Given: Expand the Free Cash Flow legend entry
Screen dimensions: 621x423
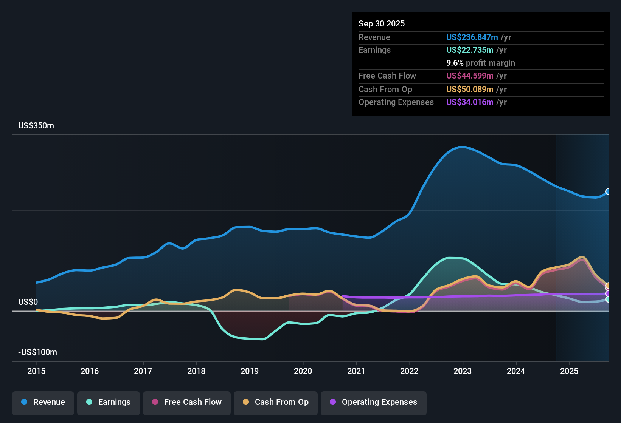Looking at the screenshot, I should [x=186, y=403].
